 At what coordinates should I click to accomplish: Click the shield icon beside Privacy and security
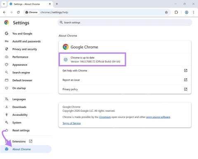(x=7, y=49)
